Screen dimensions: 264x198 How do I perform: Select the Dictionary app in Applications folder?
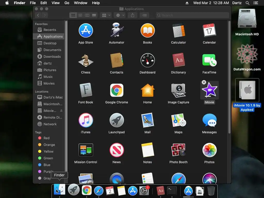pos(178,60)
